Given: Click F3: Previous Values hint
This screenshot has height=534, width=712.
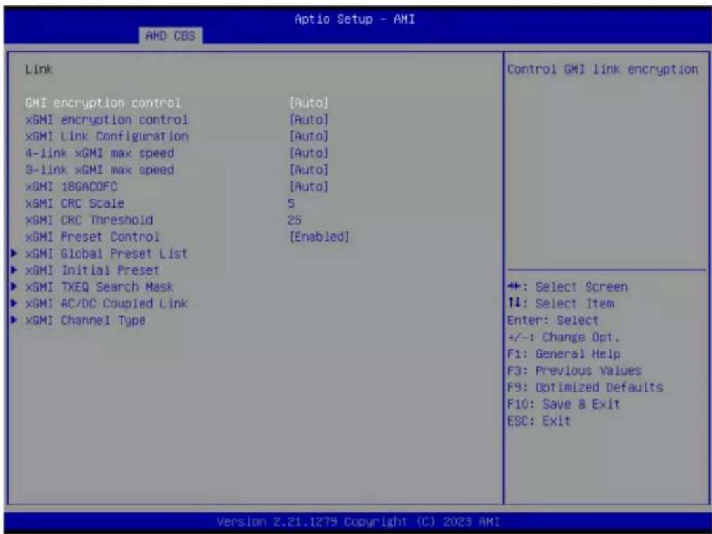Looking at the screenshot, I should [574, 371].
